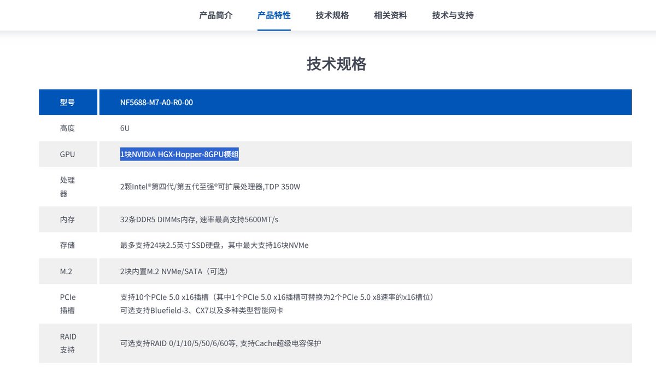Click the 技术规格 page heading
This screenshot has height=368, width=656.
(x=336, y=64)
